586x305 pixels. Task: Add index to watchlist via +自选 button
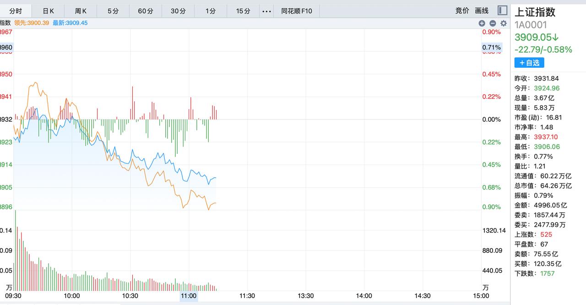point(529,63)
